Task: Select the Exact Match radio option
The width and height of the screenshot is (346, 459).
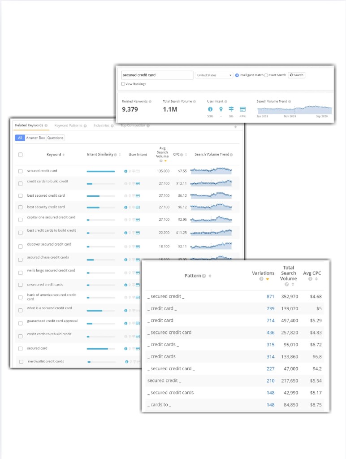Action: [266, 75]
